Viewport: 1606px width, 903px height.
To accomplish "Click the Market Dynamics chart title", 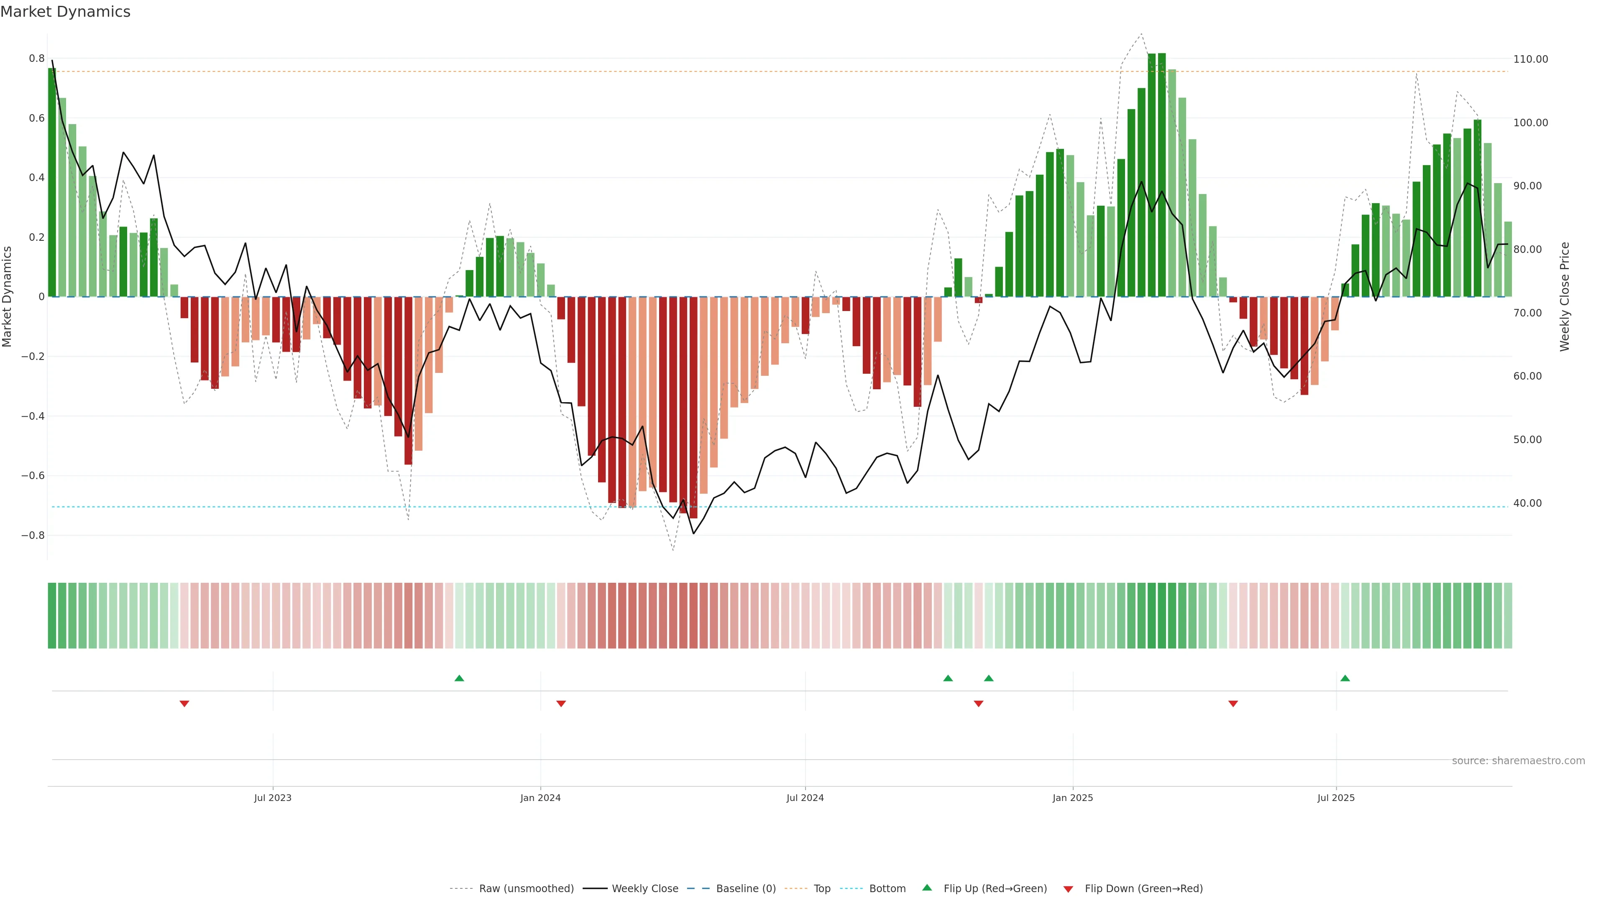I will (x=66, y=12).
